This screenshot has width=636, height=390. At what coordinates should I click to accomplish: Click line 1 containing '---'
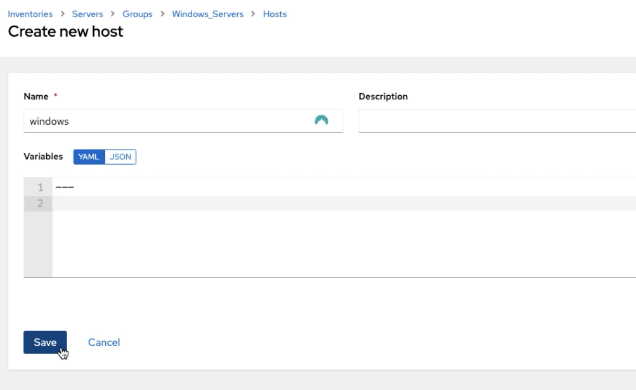(x=344, y=187)
